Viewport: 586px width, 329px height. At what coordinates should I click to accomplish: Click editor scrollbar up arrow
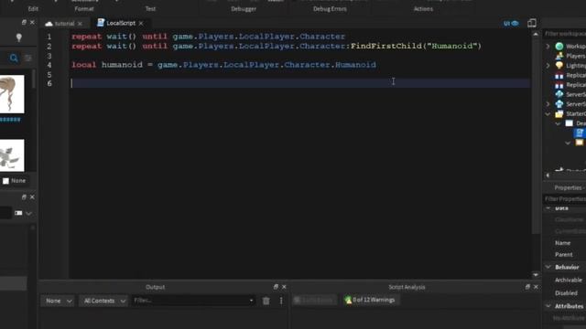click(x=536, y=34)
